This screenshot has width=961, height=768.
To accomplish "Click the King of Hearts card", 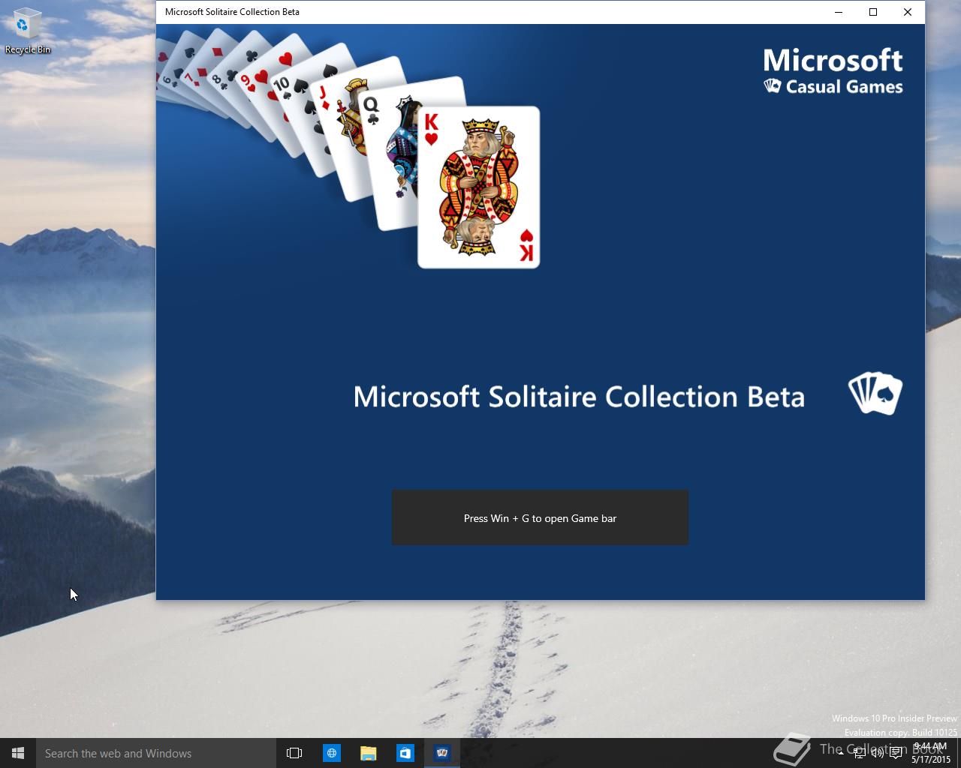I will pos(479,187).
